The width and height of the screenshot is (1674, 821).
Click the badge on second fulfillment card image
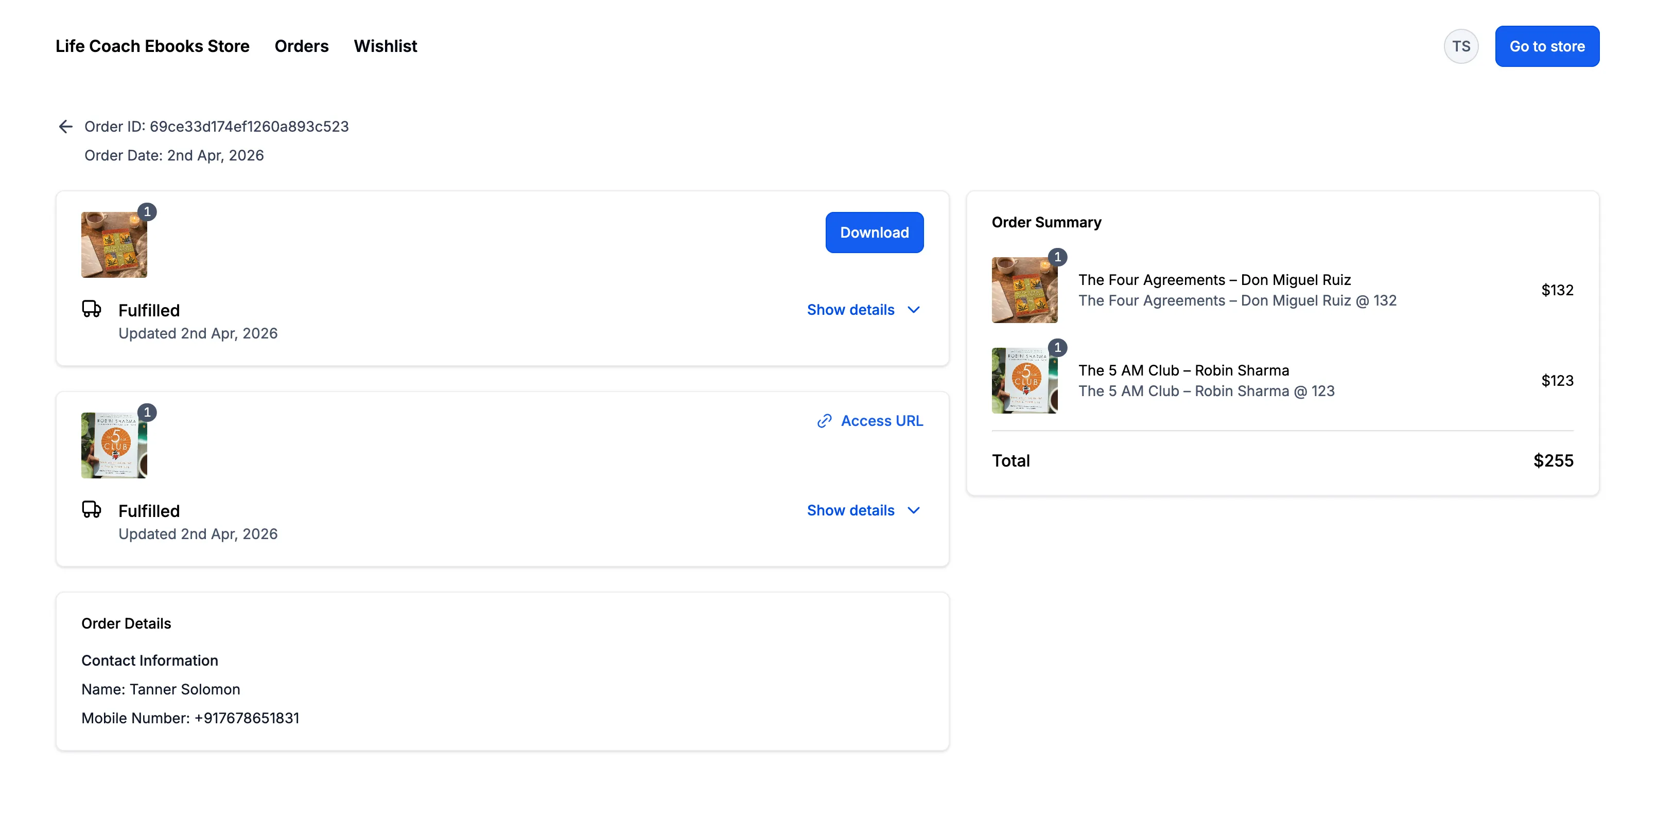[x=147, y=412]
